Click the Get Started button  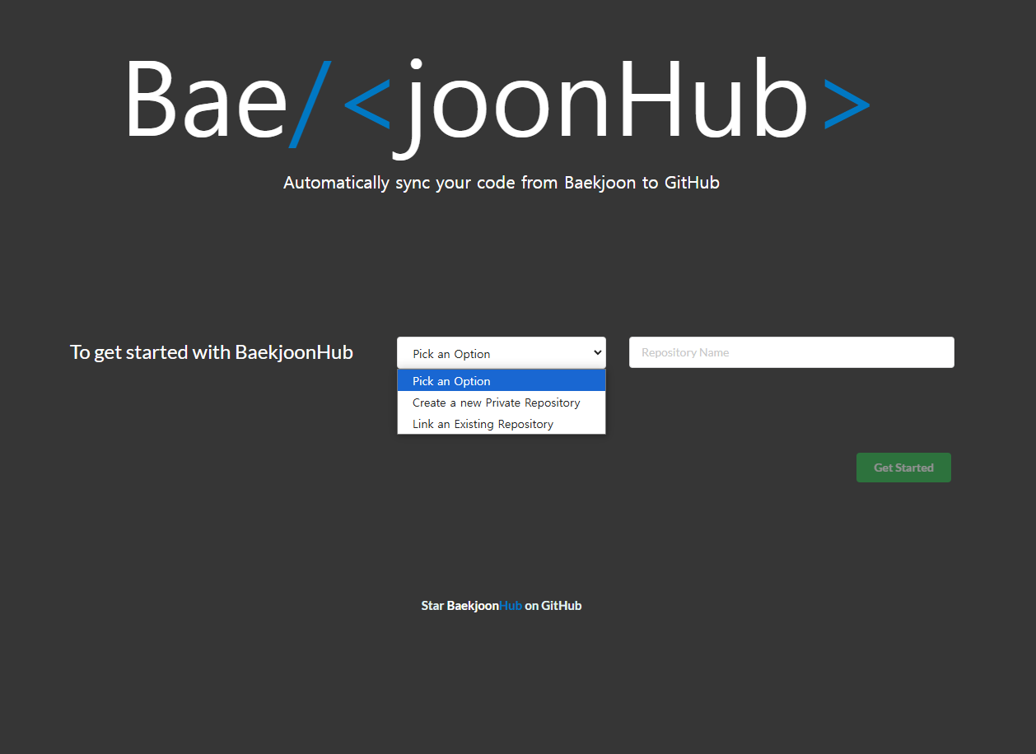tap(903, 468)
